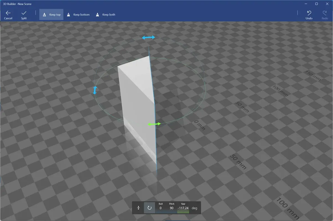Adjust the green Yaw slider

183,212
